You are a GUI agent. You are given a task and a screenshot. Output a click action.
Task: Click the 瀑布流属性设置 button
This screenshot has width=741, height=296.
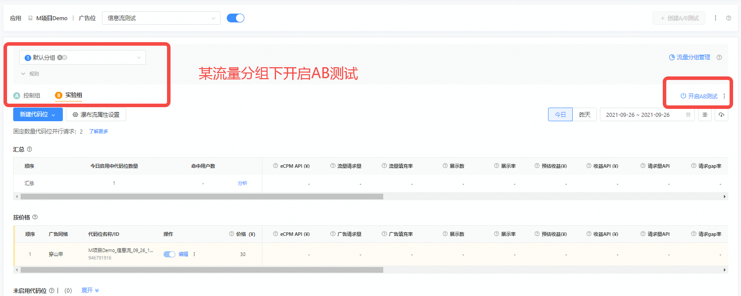96,115
